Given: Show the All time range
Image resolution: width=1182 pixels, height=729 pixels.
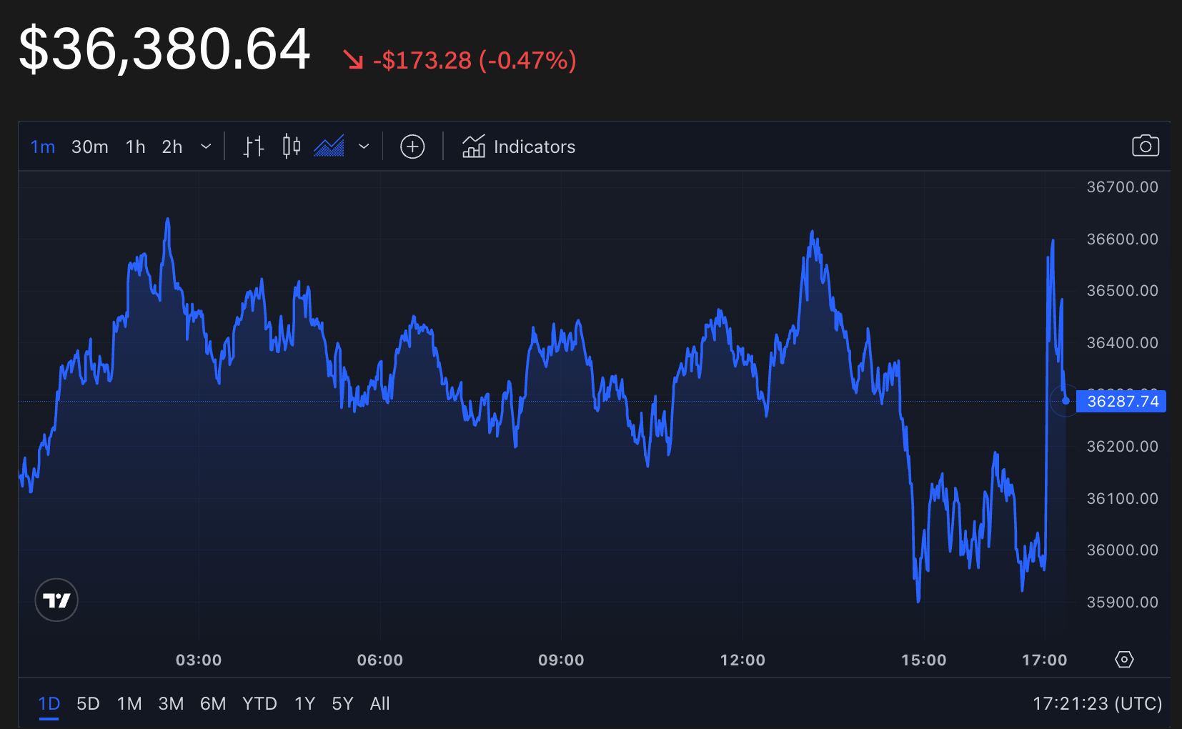Looking at the screenshot, I should pyautogui.click(x=379, y=704).
